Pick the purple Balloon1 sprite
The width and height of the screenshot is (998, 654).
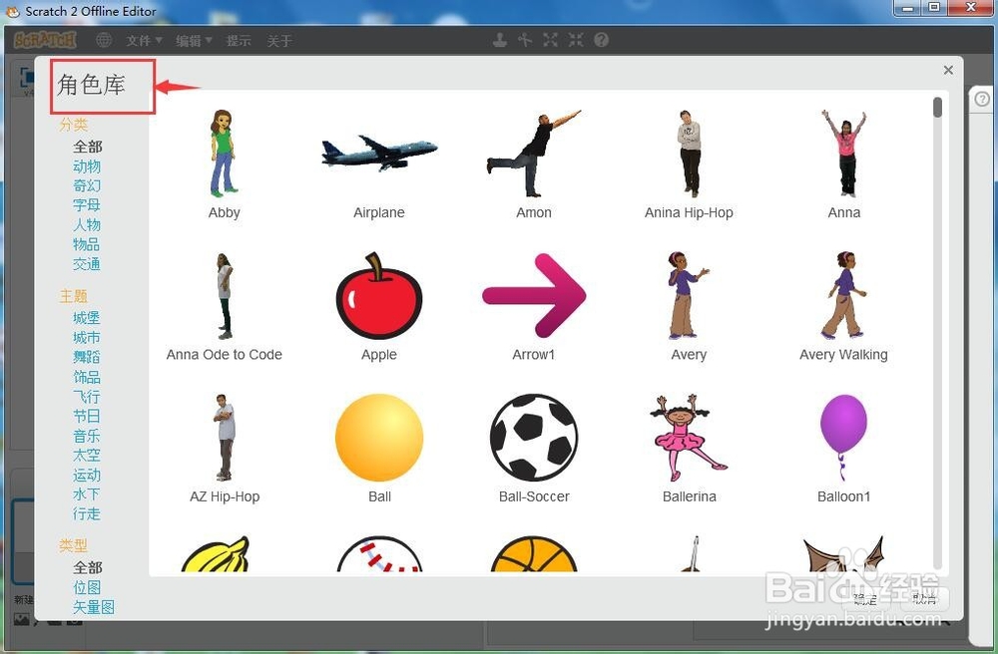844,438
